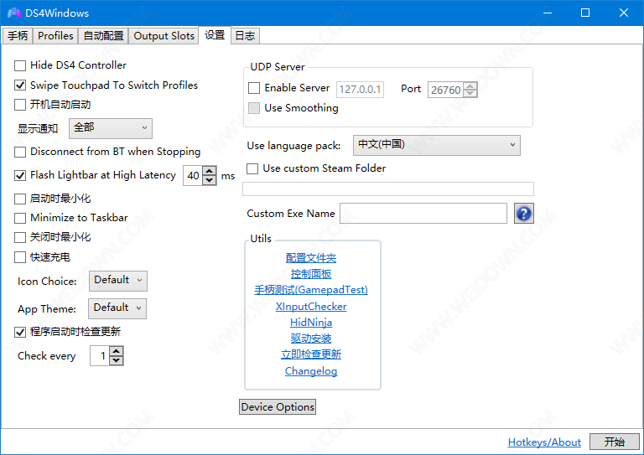The width and height of the screenshot is (644, 455).
Task: Click the Check every value field
Action: coord(100,356)
